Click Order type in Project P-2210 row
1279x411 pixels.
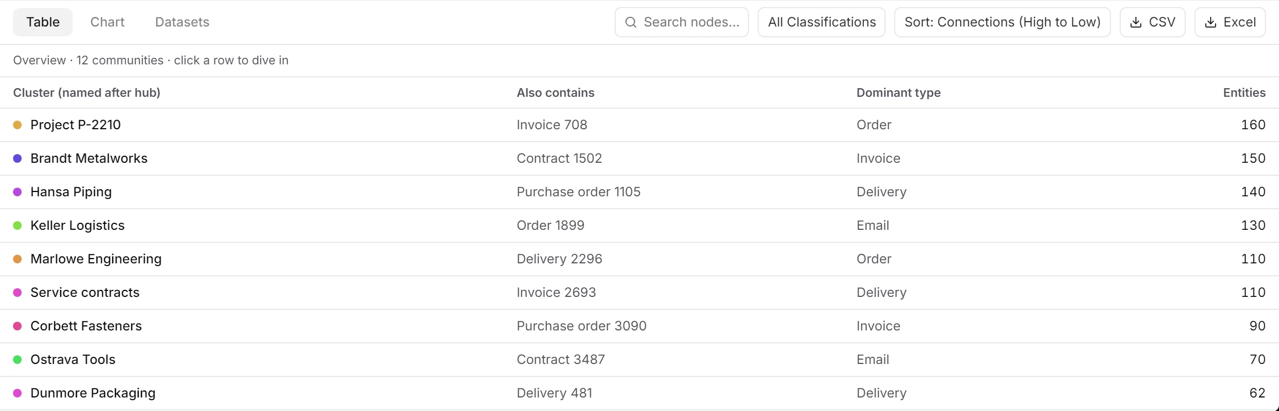[x=874, y=125]
